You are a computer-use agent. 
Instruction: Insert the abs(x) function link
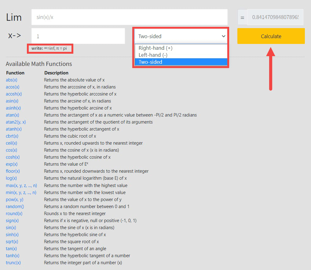[x=12, y=80]
